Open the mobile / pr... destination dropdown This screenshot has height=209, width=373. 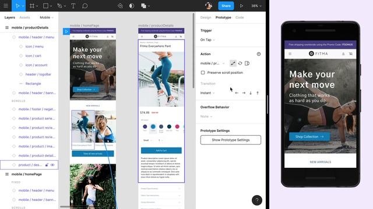point(212,63)
